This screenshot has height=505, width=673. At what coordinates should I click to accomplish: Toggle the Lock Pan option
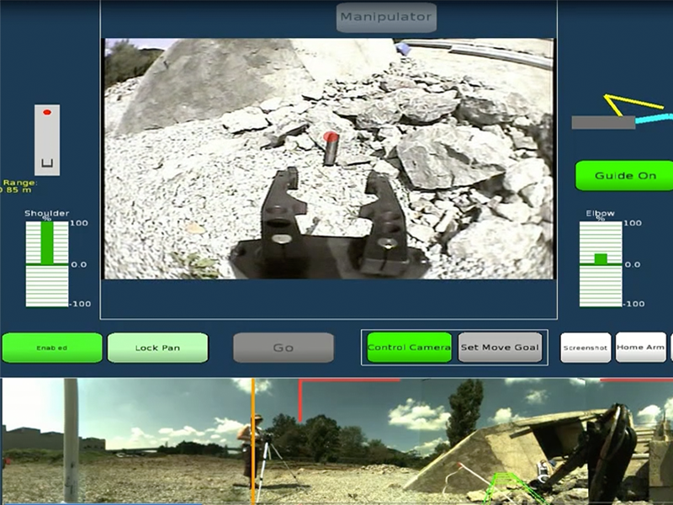coord(157,348)
